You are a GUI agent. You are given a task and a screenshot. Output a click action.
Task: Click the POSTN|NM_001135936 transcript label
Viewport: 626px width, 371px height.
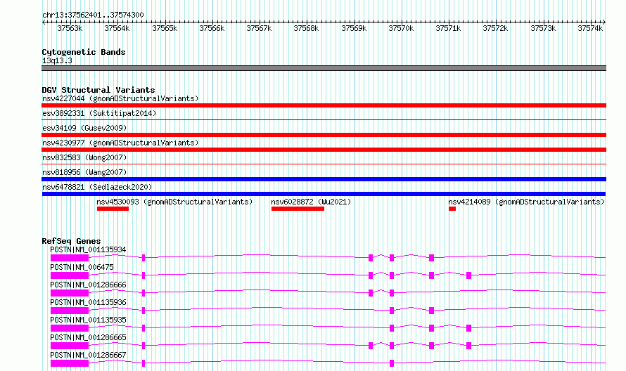(88, 302)
